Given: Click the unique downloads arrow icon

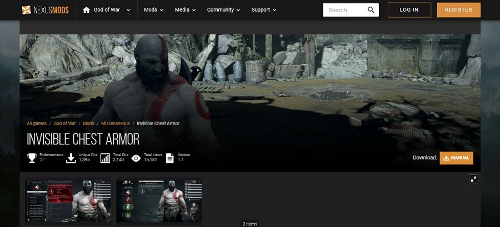Looking at the screenshot, I should pyautogui.click(x=71, y=158).
